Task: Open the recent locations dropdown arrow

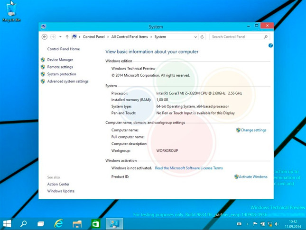Action: point(60,37)
